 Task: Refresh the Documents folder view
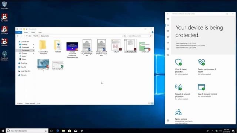125,36
